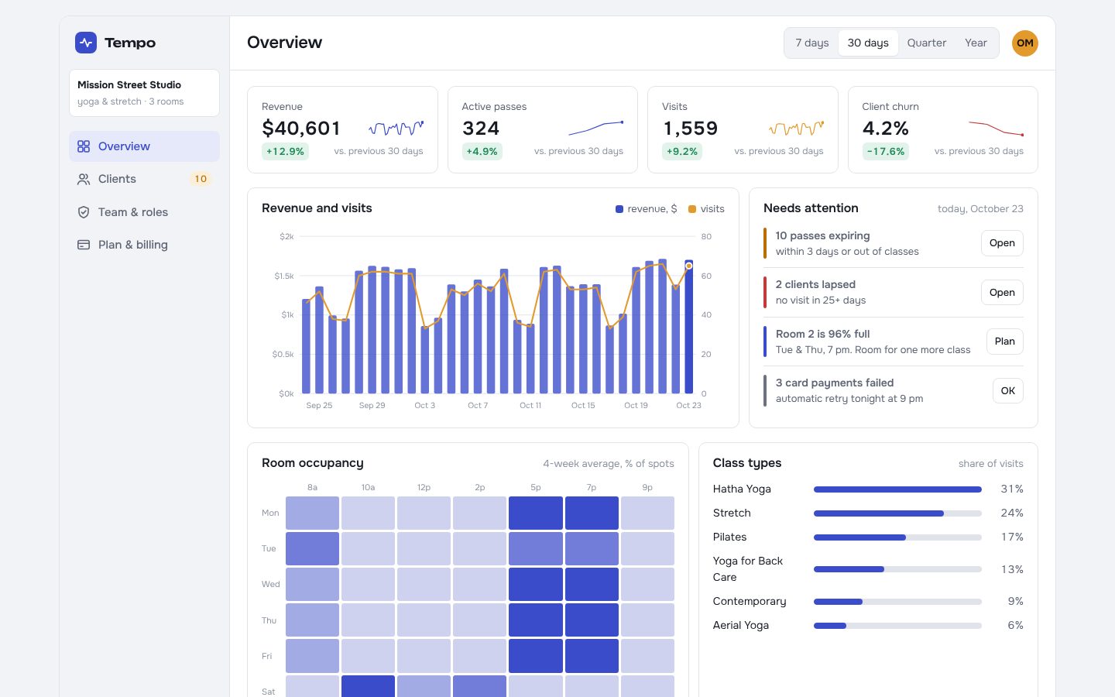Click the Overview grid icon in sidebar
This screenshot has width=1115, height=697.
84,146
